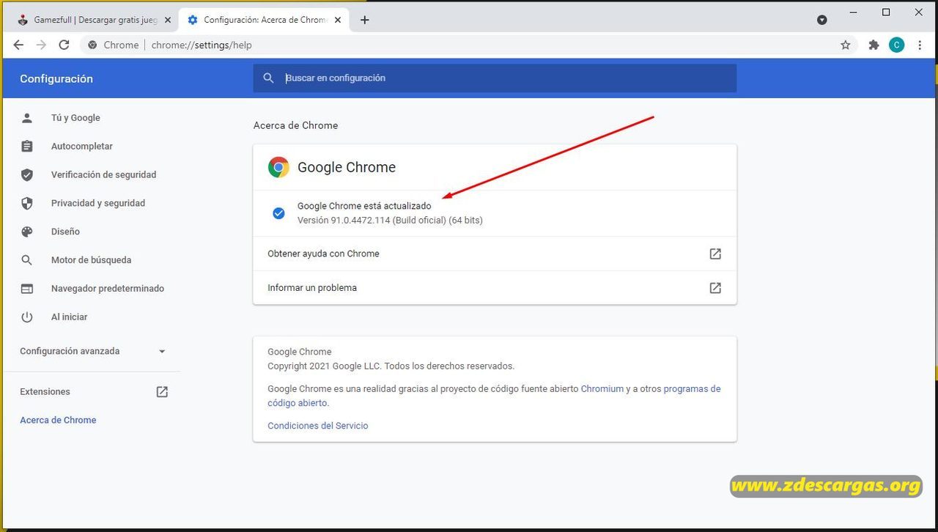
Task: Open Privacidad y seguridad settings
Action: pos(98,203)
